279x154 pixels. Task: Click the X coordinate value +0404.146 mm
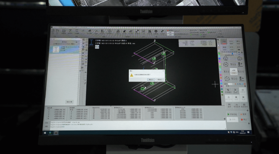(59, 110)
